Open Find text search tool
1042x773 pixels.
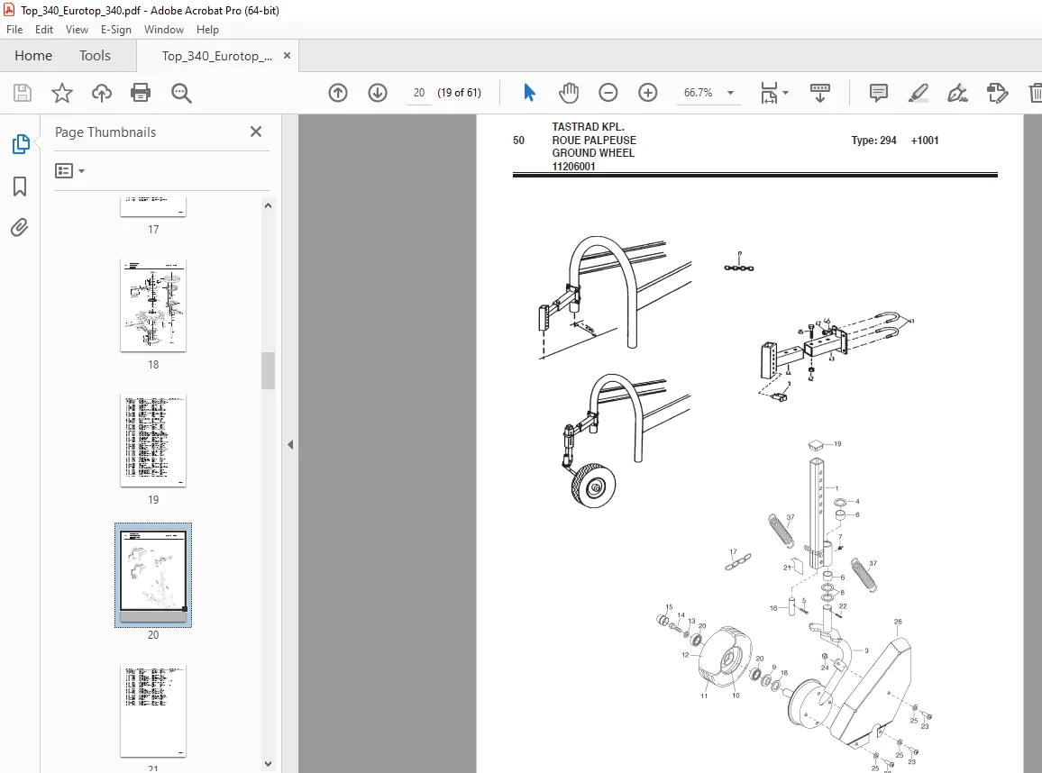(x=181, y=93)
